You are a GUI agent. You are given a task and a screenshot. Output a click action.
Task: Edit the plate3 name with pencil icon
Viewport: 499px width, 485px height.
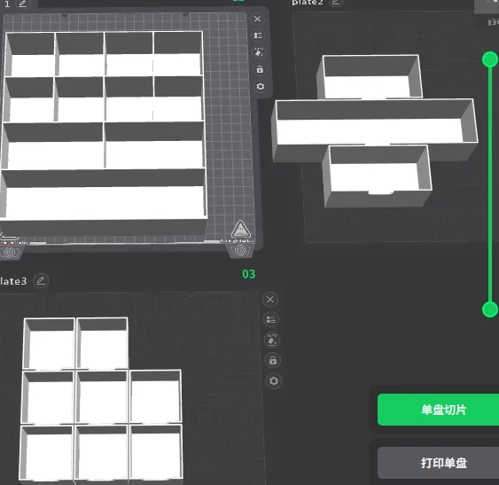[41, 280]
